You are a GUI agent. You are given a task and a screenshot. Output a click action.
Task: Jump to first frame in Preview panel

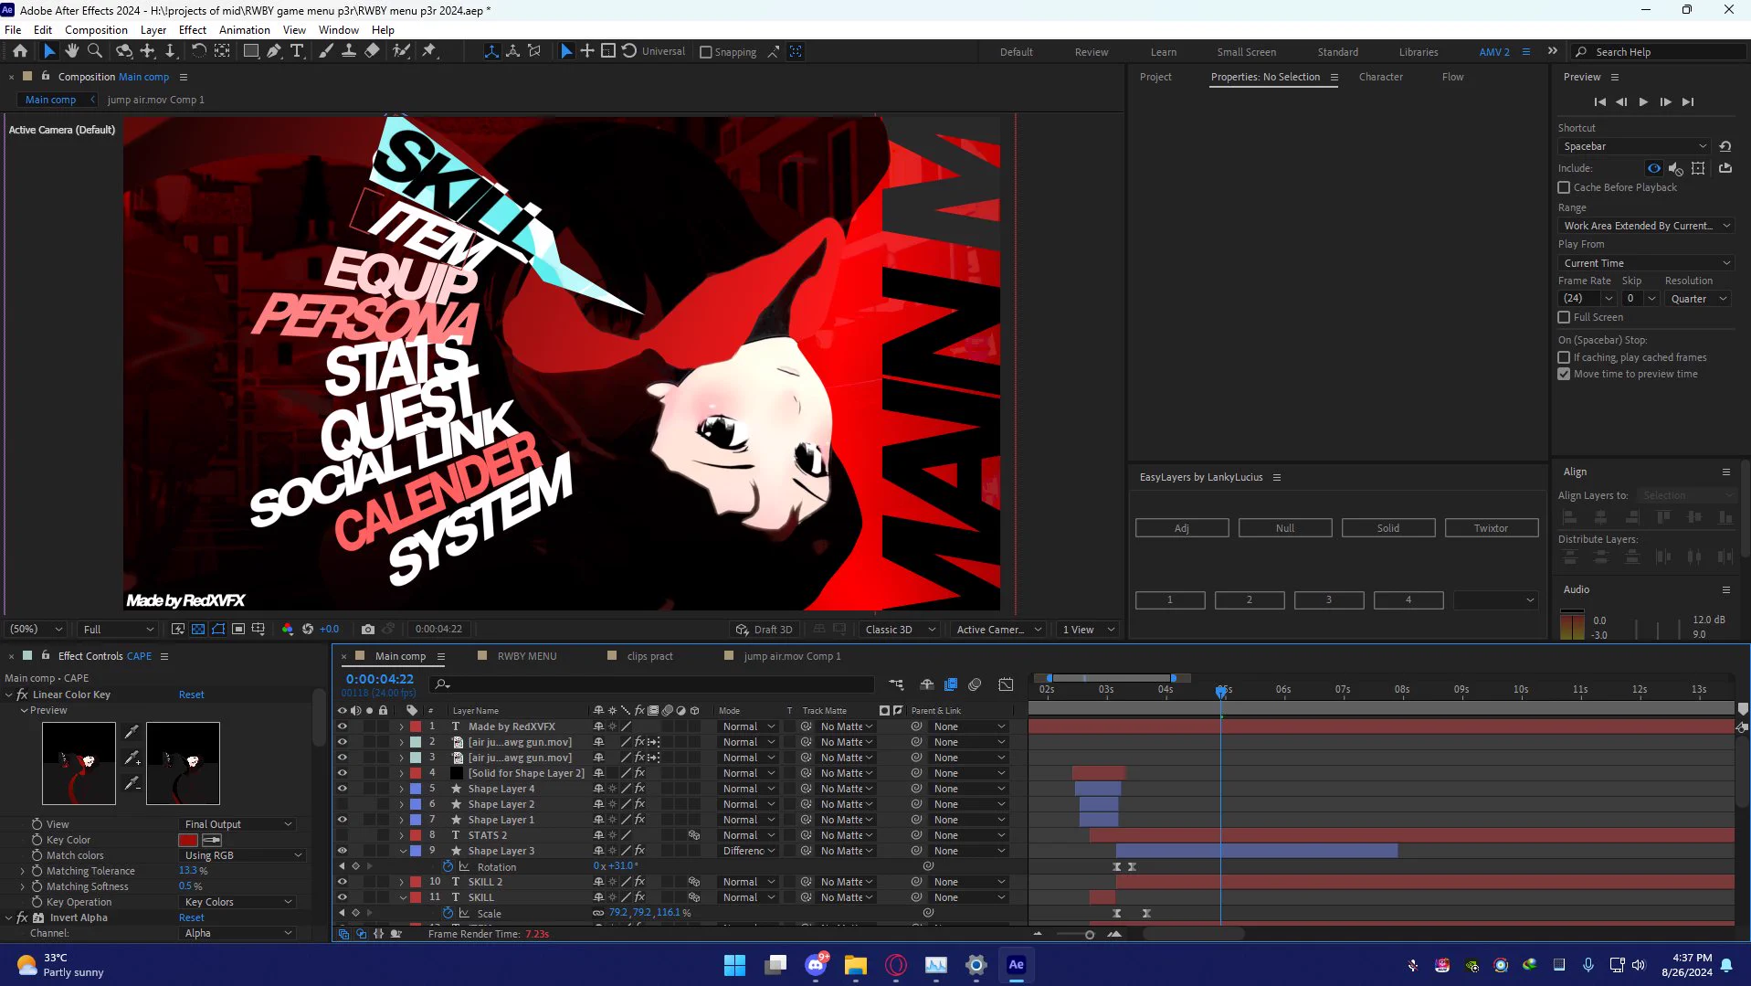coord(1599,101)
